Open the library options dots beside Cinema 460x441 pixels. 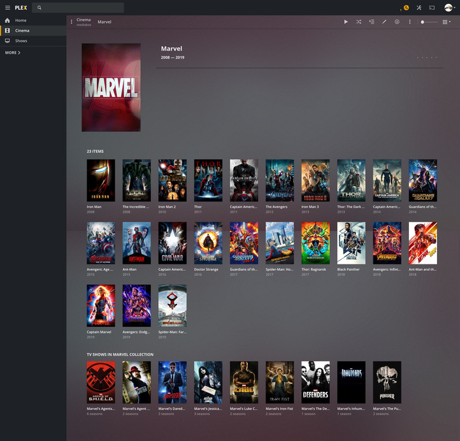pyautogui.click(x=71, y=22)
